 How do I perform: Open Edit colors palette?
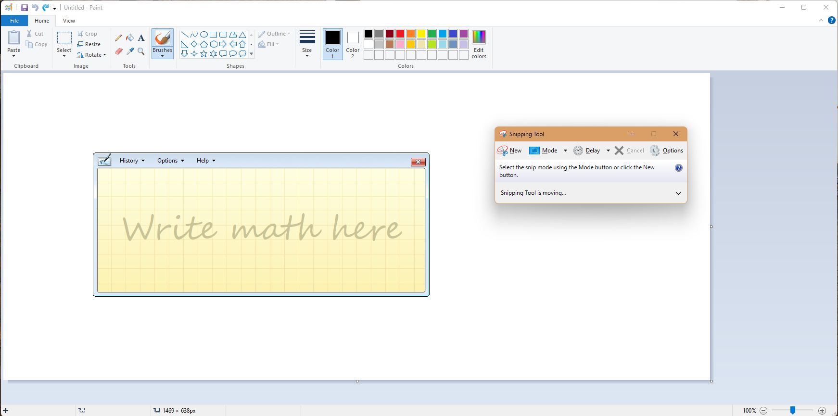479,44
